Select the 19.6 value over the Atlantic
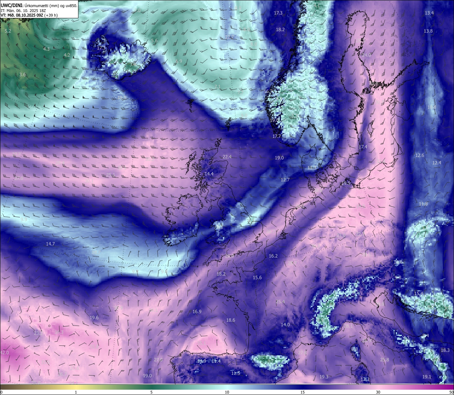 pos(94,317)
